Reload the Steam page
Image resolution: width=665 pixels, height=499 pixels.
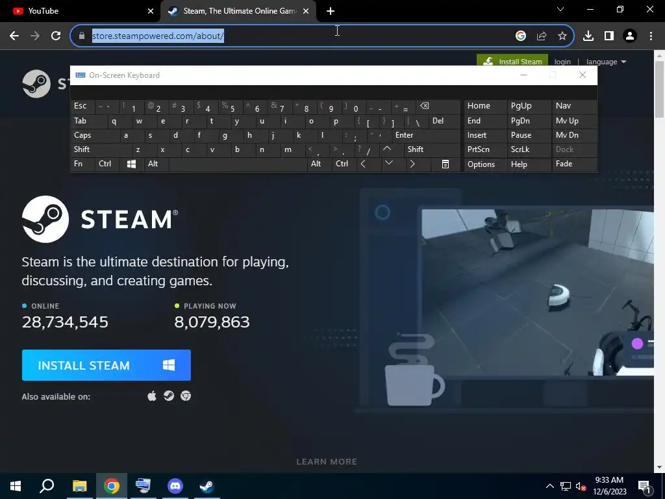pyautogui.click(x=56, y=36)
